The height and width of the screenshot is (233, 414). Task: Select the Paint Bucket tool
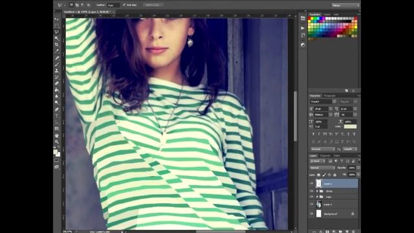(57, 90)
